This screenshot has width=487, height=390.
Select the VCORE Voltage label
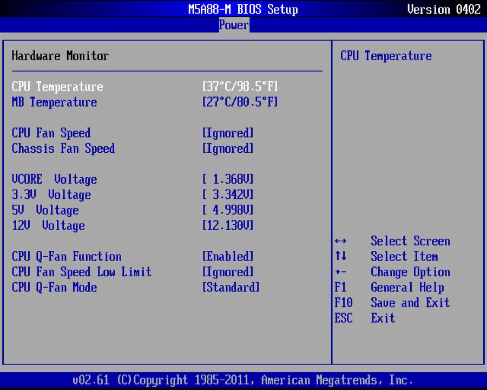(x=54, y=179)
